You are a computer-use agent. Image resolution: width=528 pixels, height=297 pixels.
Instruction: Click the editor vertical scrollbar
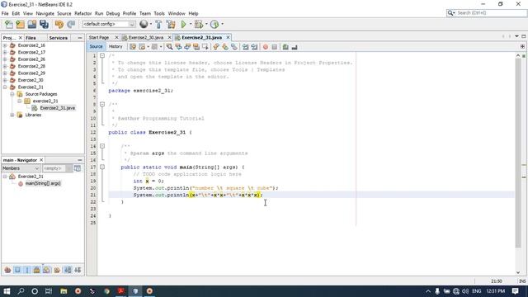518,153
